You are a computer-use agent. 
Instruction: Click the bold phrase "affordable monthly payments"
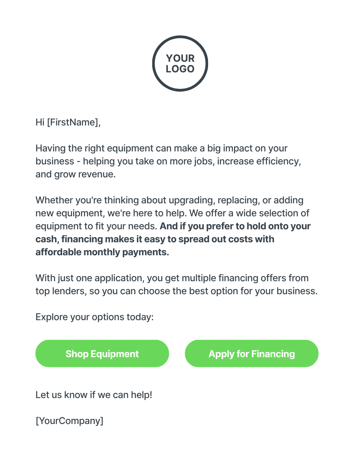(101, 252)
